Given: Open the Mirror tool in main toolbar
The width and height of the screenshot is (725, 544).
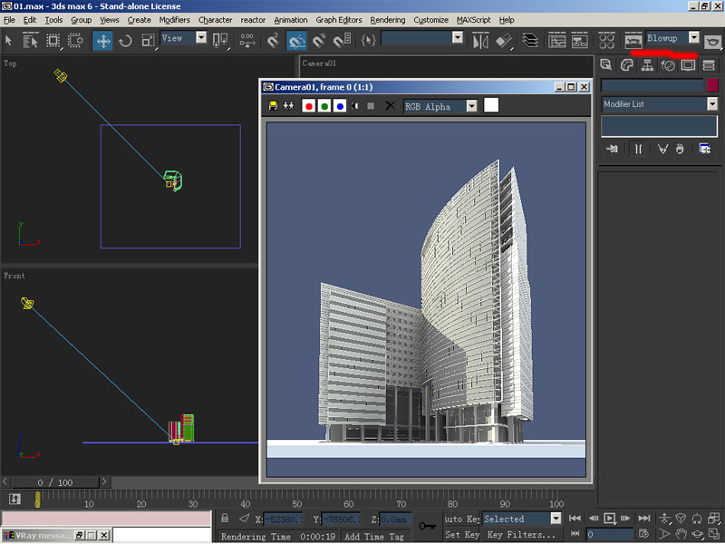Looking at the screenshot, I should tap(481, 41).
